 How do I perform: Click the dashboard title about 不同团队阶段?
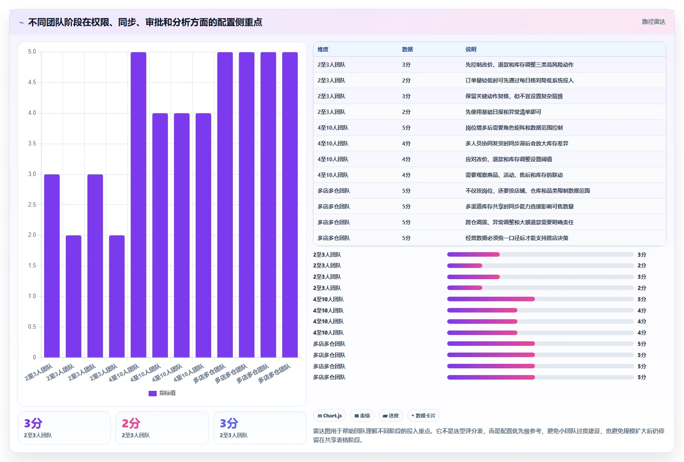click(x=145, y=22)
